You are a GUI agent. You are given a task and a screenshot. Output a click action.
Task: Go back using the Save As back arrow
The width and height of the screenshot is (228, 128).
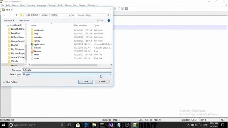point(4,15)
